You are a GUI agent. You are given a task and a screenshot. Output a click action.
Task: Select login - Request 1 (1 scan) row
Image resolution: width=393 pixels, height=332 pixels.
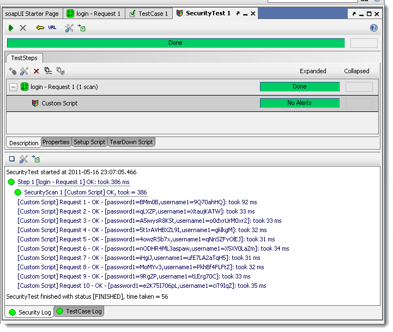coord(192,87)
